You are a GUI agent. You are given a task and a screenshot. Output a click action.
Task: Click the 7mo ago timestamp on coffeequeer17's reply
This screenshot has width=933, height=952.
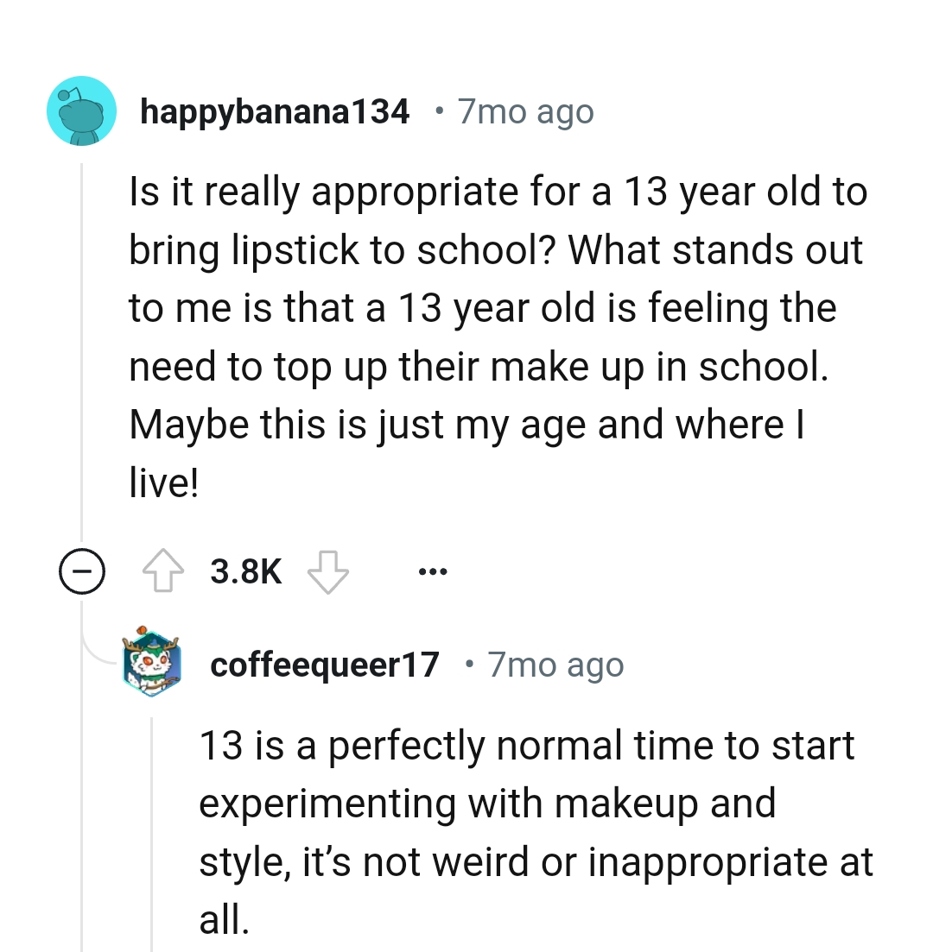coord(555,665)
